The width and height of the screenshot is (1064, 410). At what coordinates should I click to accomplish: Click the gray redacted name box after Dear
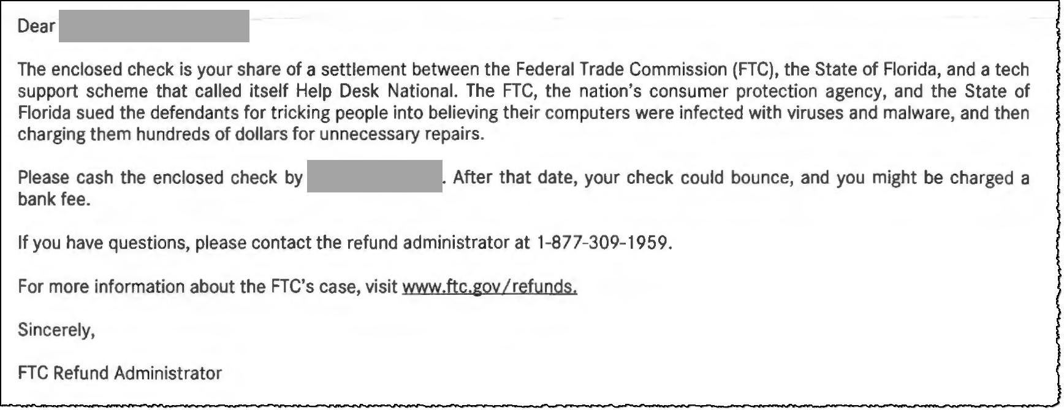tap(154, 26)
